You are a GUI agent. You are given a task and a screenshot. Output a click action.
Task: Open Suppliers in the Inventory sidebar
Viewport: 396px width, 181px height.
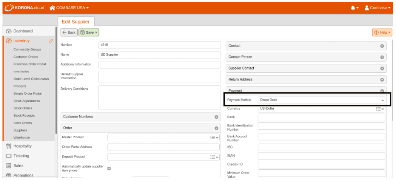20,130
